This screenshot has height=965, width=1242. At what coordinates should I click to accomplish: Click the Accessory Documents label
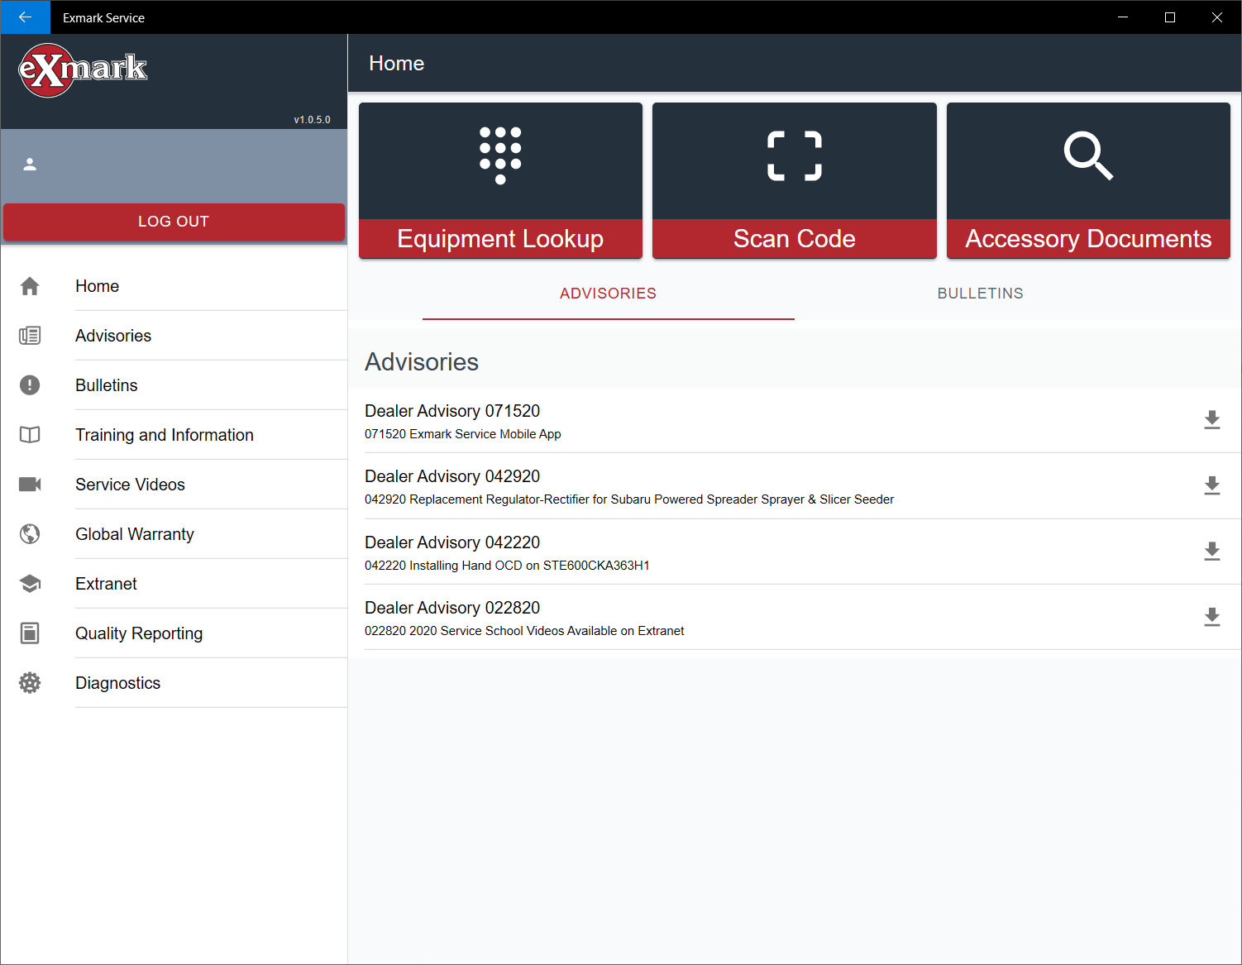1088,239
